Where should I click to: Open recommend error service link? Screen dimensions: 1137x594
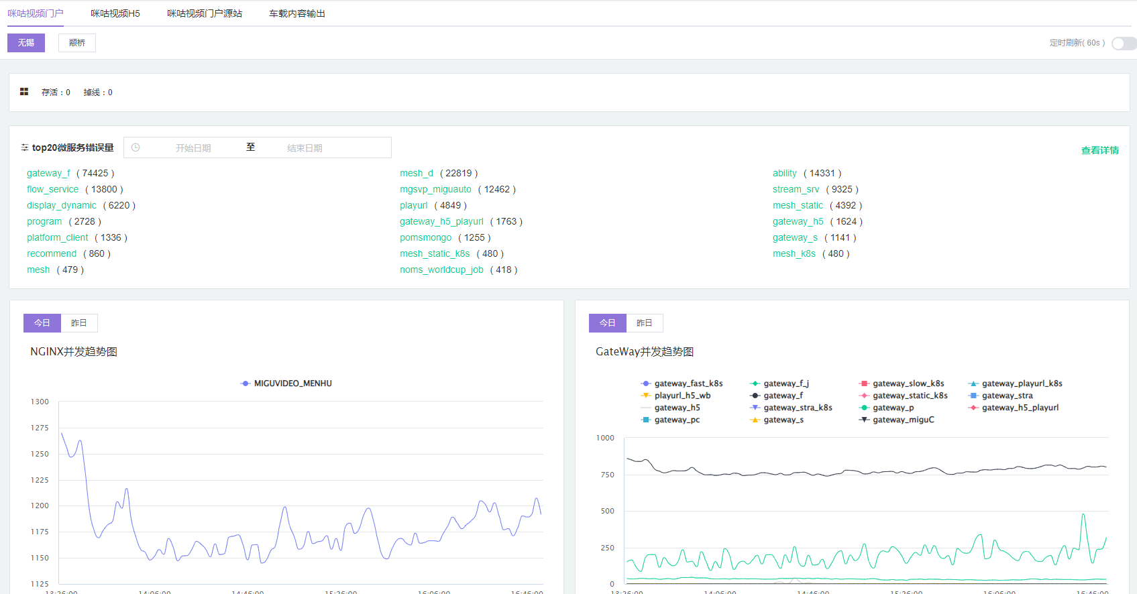pos(52,253)
